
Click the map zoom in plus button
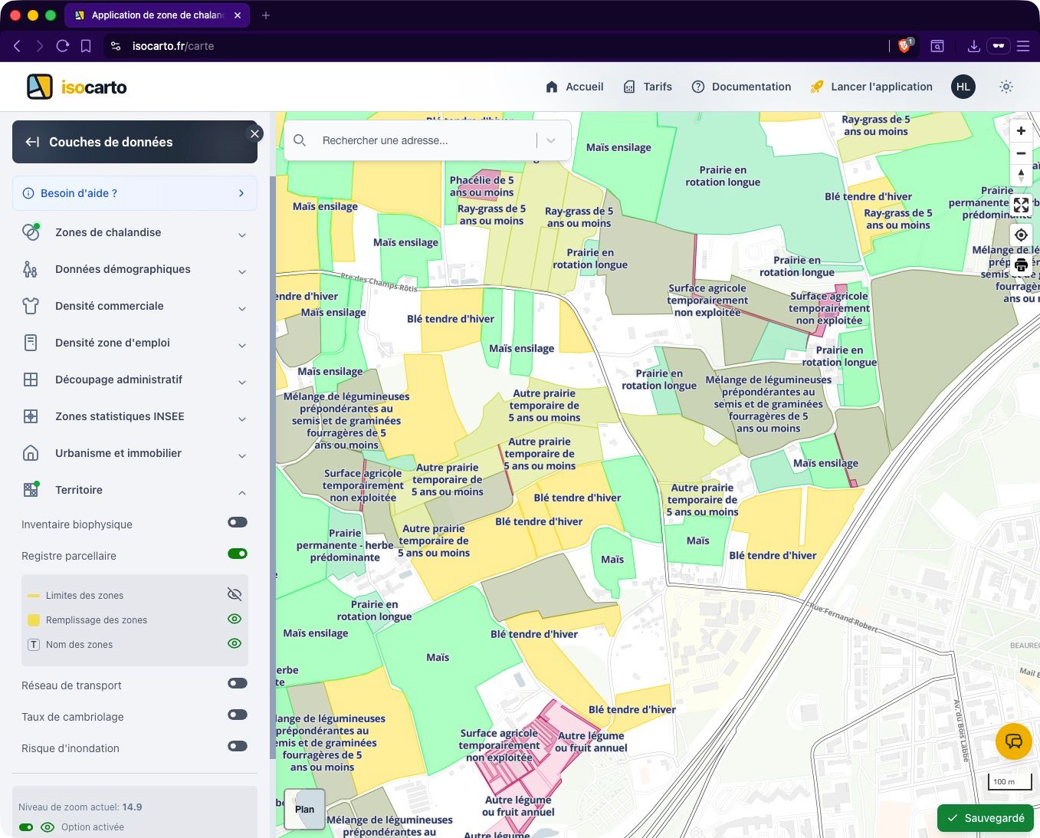[x=1021, y=131]
